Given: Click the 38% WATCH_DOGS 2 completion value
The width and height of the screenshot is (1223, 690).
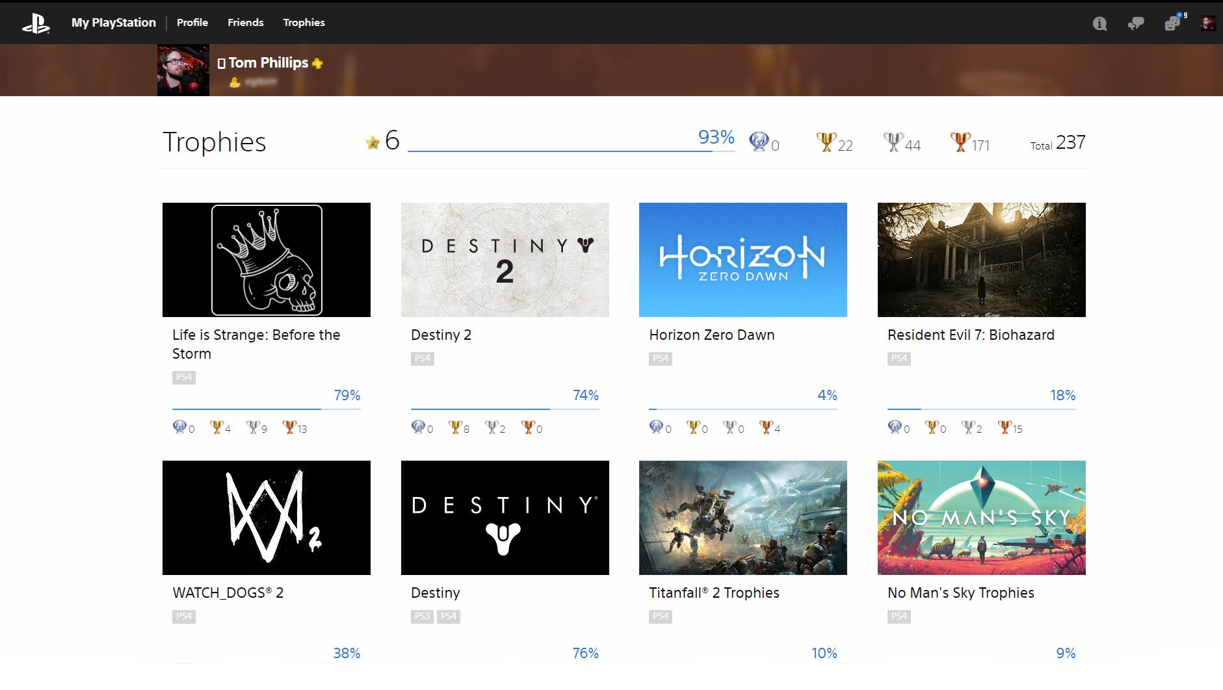Looking at the screenshot, I should point(347,654).
